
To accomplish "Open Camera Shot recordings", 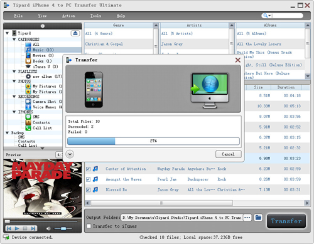I will click(47, 102).
